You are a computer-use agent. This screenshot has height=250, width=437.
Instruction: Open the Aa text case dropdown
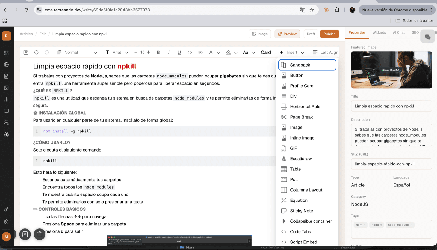[x=249, y=52]
